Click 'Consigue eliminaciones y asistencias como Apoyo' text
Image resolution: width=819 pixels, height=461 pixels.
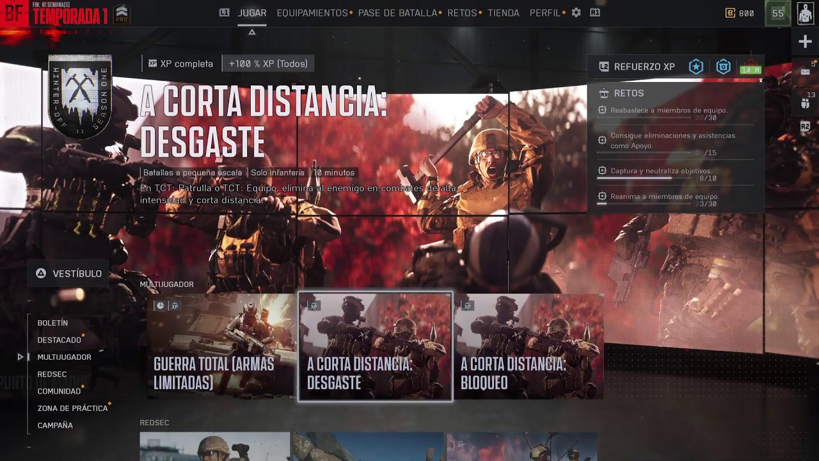672,140
